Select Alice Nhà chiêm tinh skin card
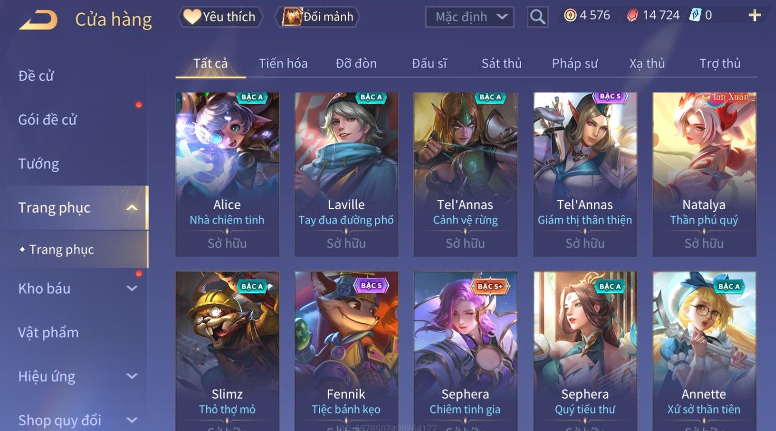Image resolution: width=776 pixels, height=431 pixels. coord(227,174)
